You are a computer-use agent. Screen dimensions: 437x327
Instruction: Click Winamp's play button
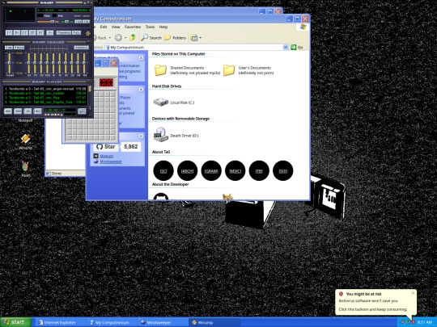point(17,32)
